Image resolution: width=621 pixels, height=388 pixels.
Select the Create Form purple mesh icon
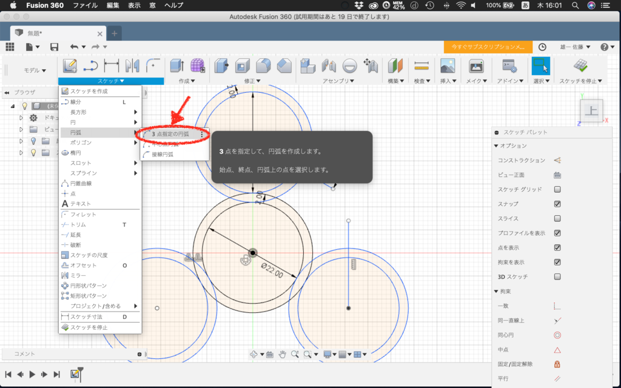click(197, 65)
